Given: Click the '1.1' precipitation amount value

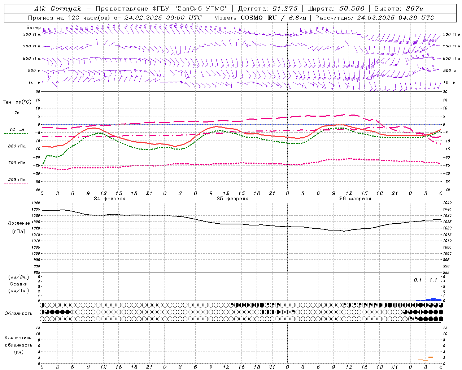Looking at the screenshot, I should tap(433, 280).
